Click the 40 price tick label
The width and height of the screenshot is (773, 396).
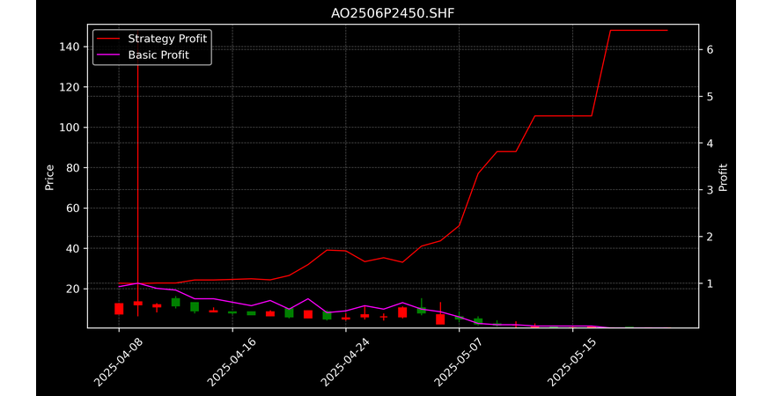(74, 249)
